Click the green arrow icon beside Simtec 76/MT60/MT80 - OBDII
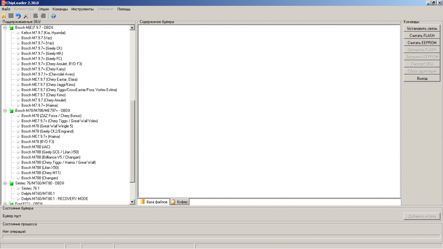This screenshot has width=443, height=249. [x=11, y=183]
